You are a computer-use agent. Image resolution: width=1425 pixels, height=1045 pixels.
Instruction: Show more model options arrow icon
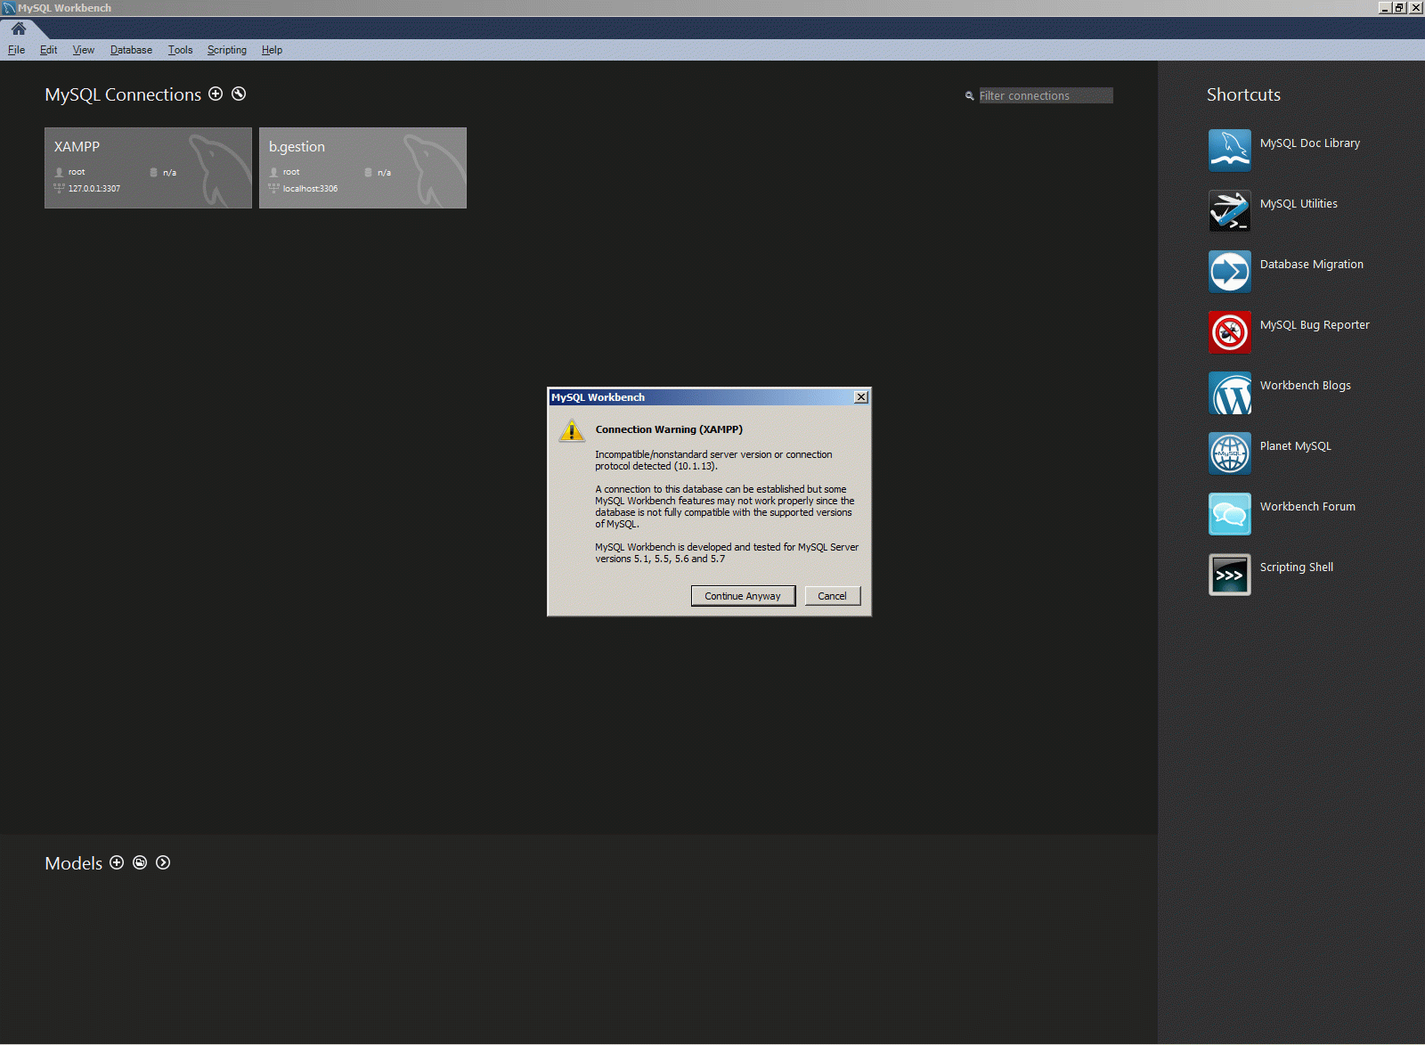pos(163,862)
